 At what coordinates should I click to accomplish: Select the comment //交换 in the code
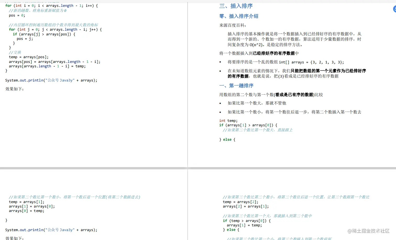point(16,52)
